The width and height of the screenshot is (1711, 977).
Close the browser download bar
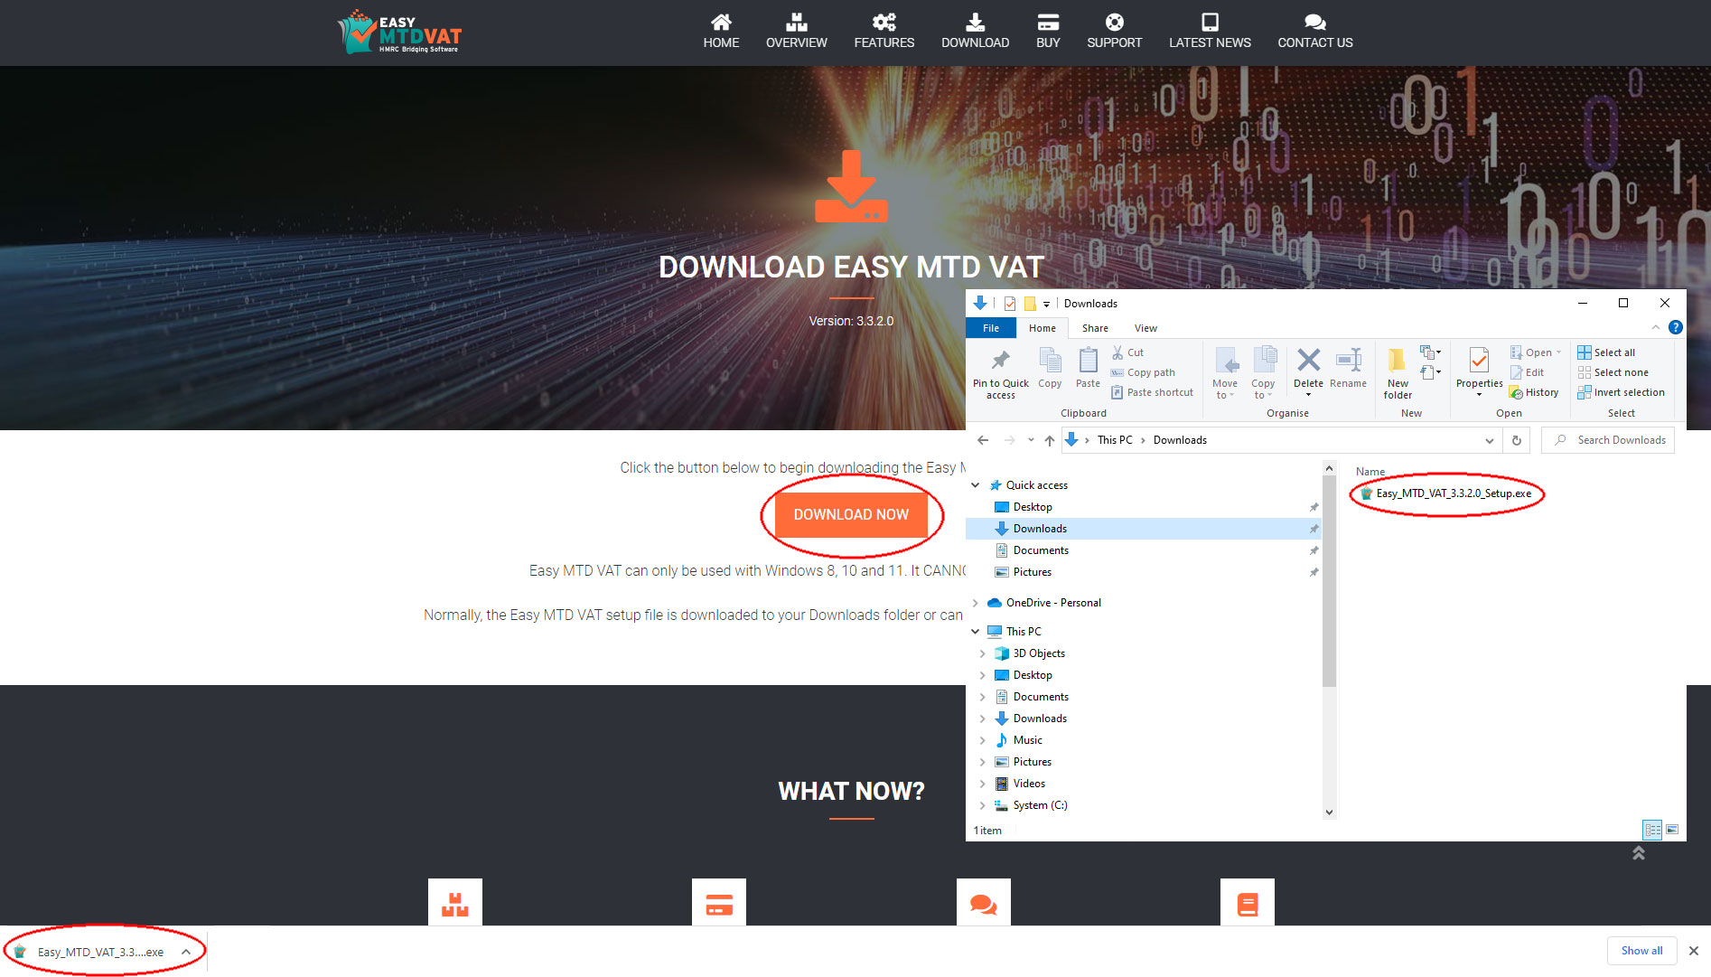pos(1694,951)
